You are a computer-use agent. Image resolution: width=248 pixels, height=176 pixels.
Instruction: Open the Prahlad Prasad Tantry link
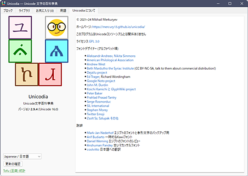tap(102, 97)
